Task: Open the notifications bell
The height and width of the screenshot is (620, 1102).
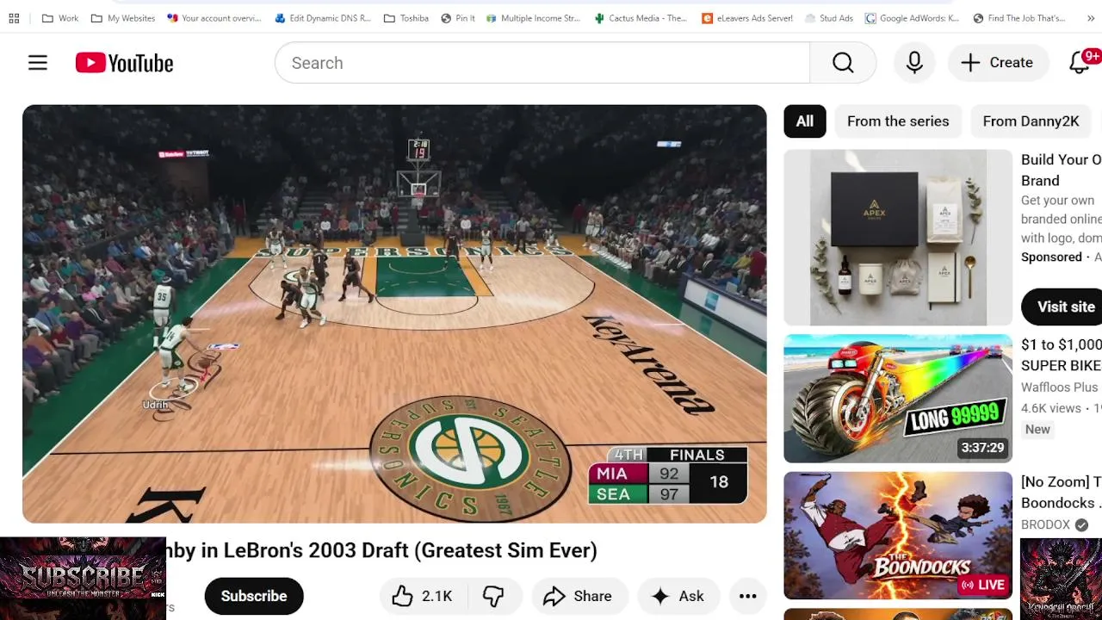Action: pos(1080,63)
